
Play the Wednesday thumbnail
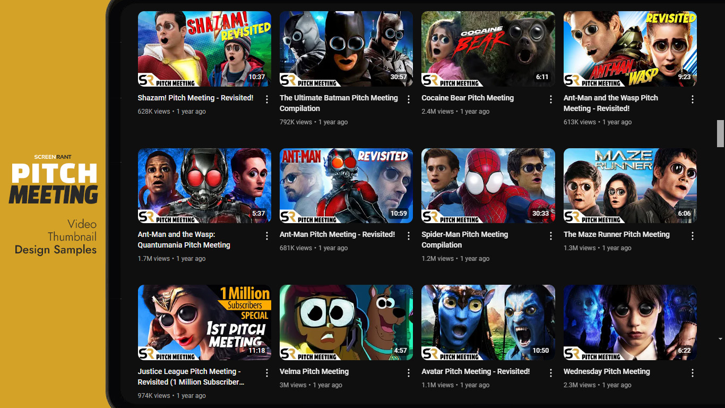click(630, 322)
